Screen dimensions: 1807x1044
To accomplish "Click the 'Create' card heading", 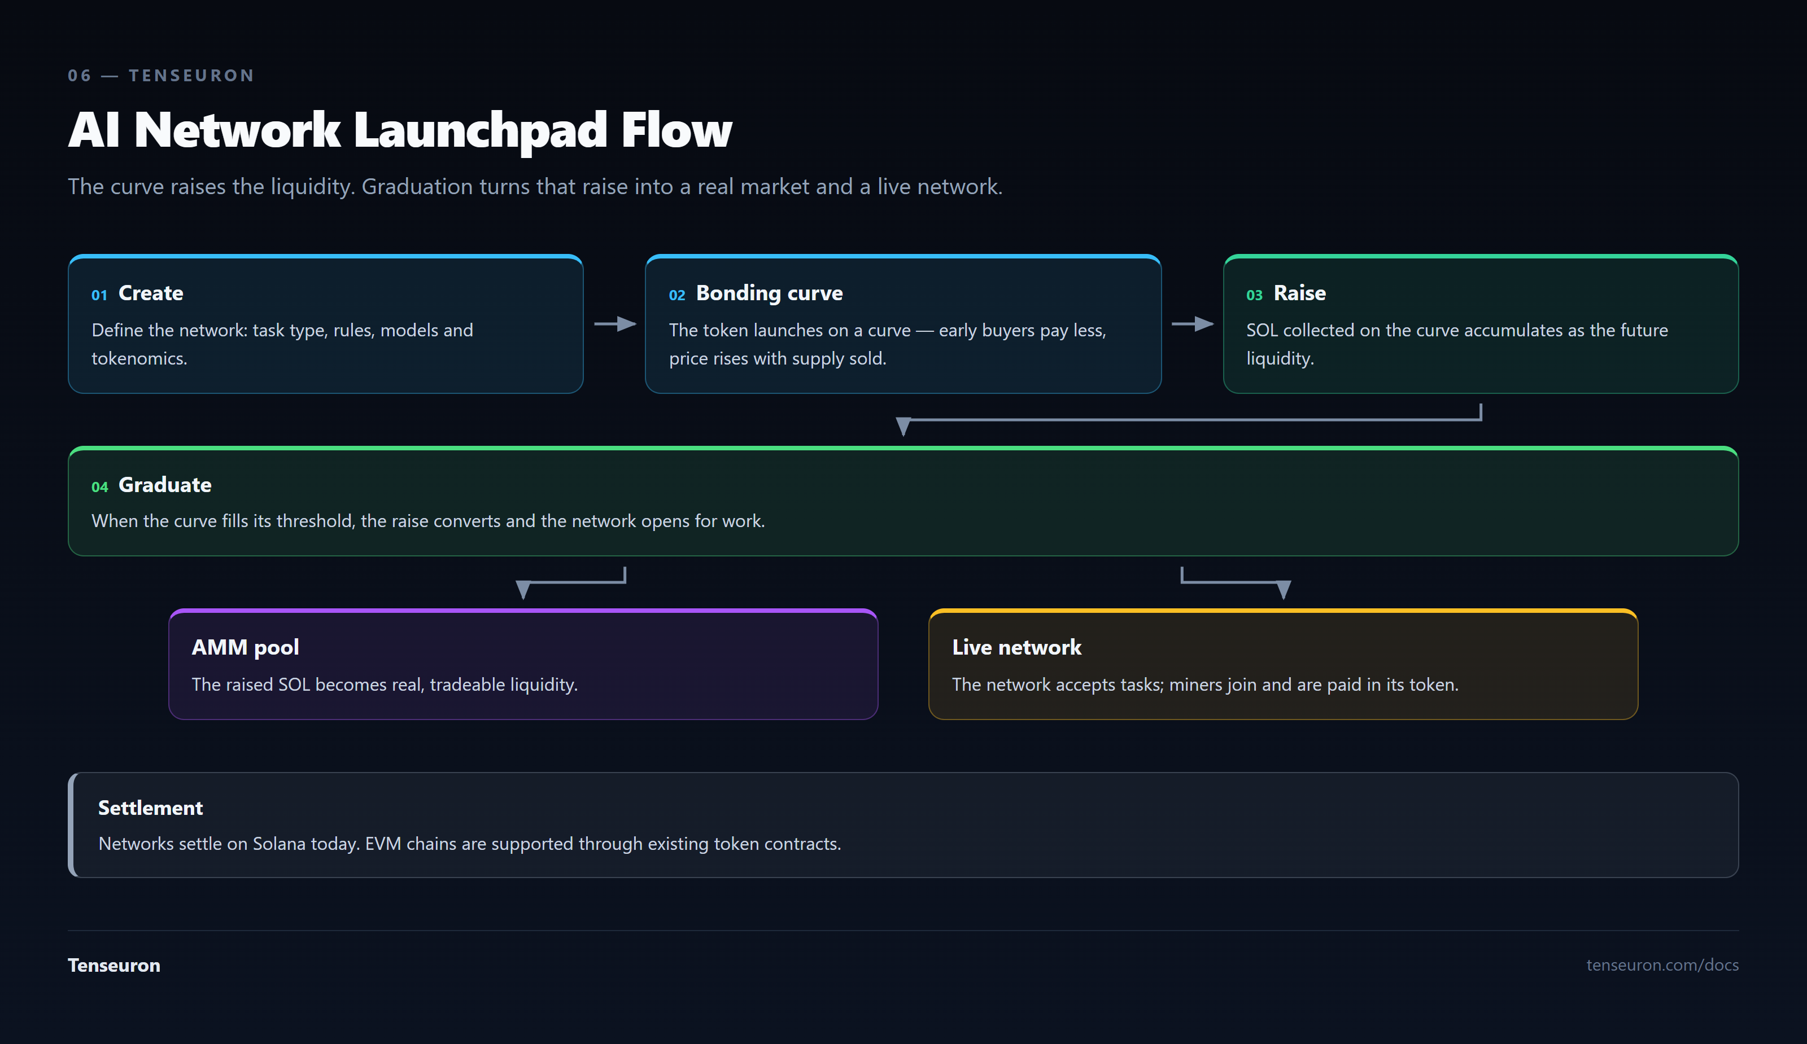I will [x=151, y=293].
